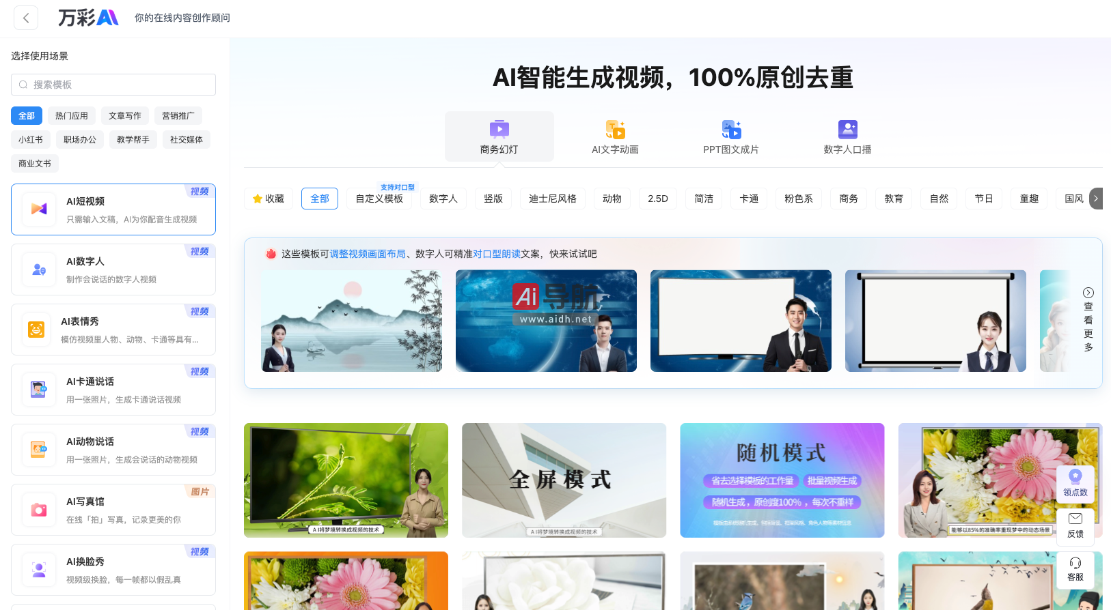Enable the 竖版 template filter

point(493,199)
